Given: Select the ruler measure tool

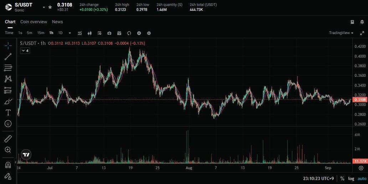Looking at the screenshot, I should pyautogui.click(x=8, y=139).
